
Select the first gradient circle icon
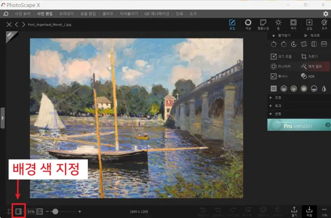[x=284, y=89]
